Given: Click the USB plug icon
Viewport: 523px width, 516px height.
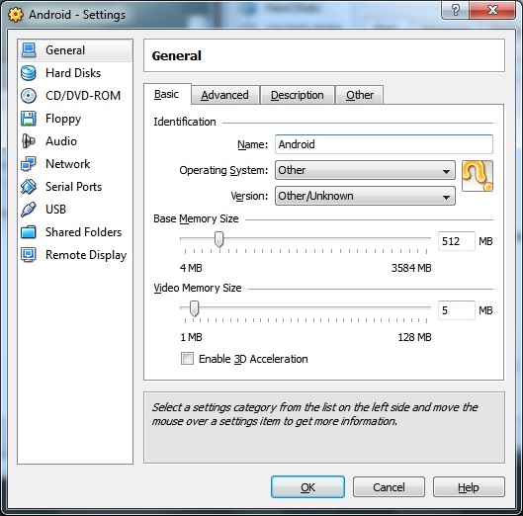Looking at the screenshot, I should pos(29,210).
